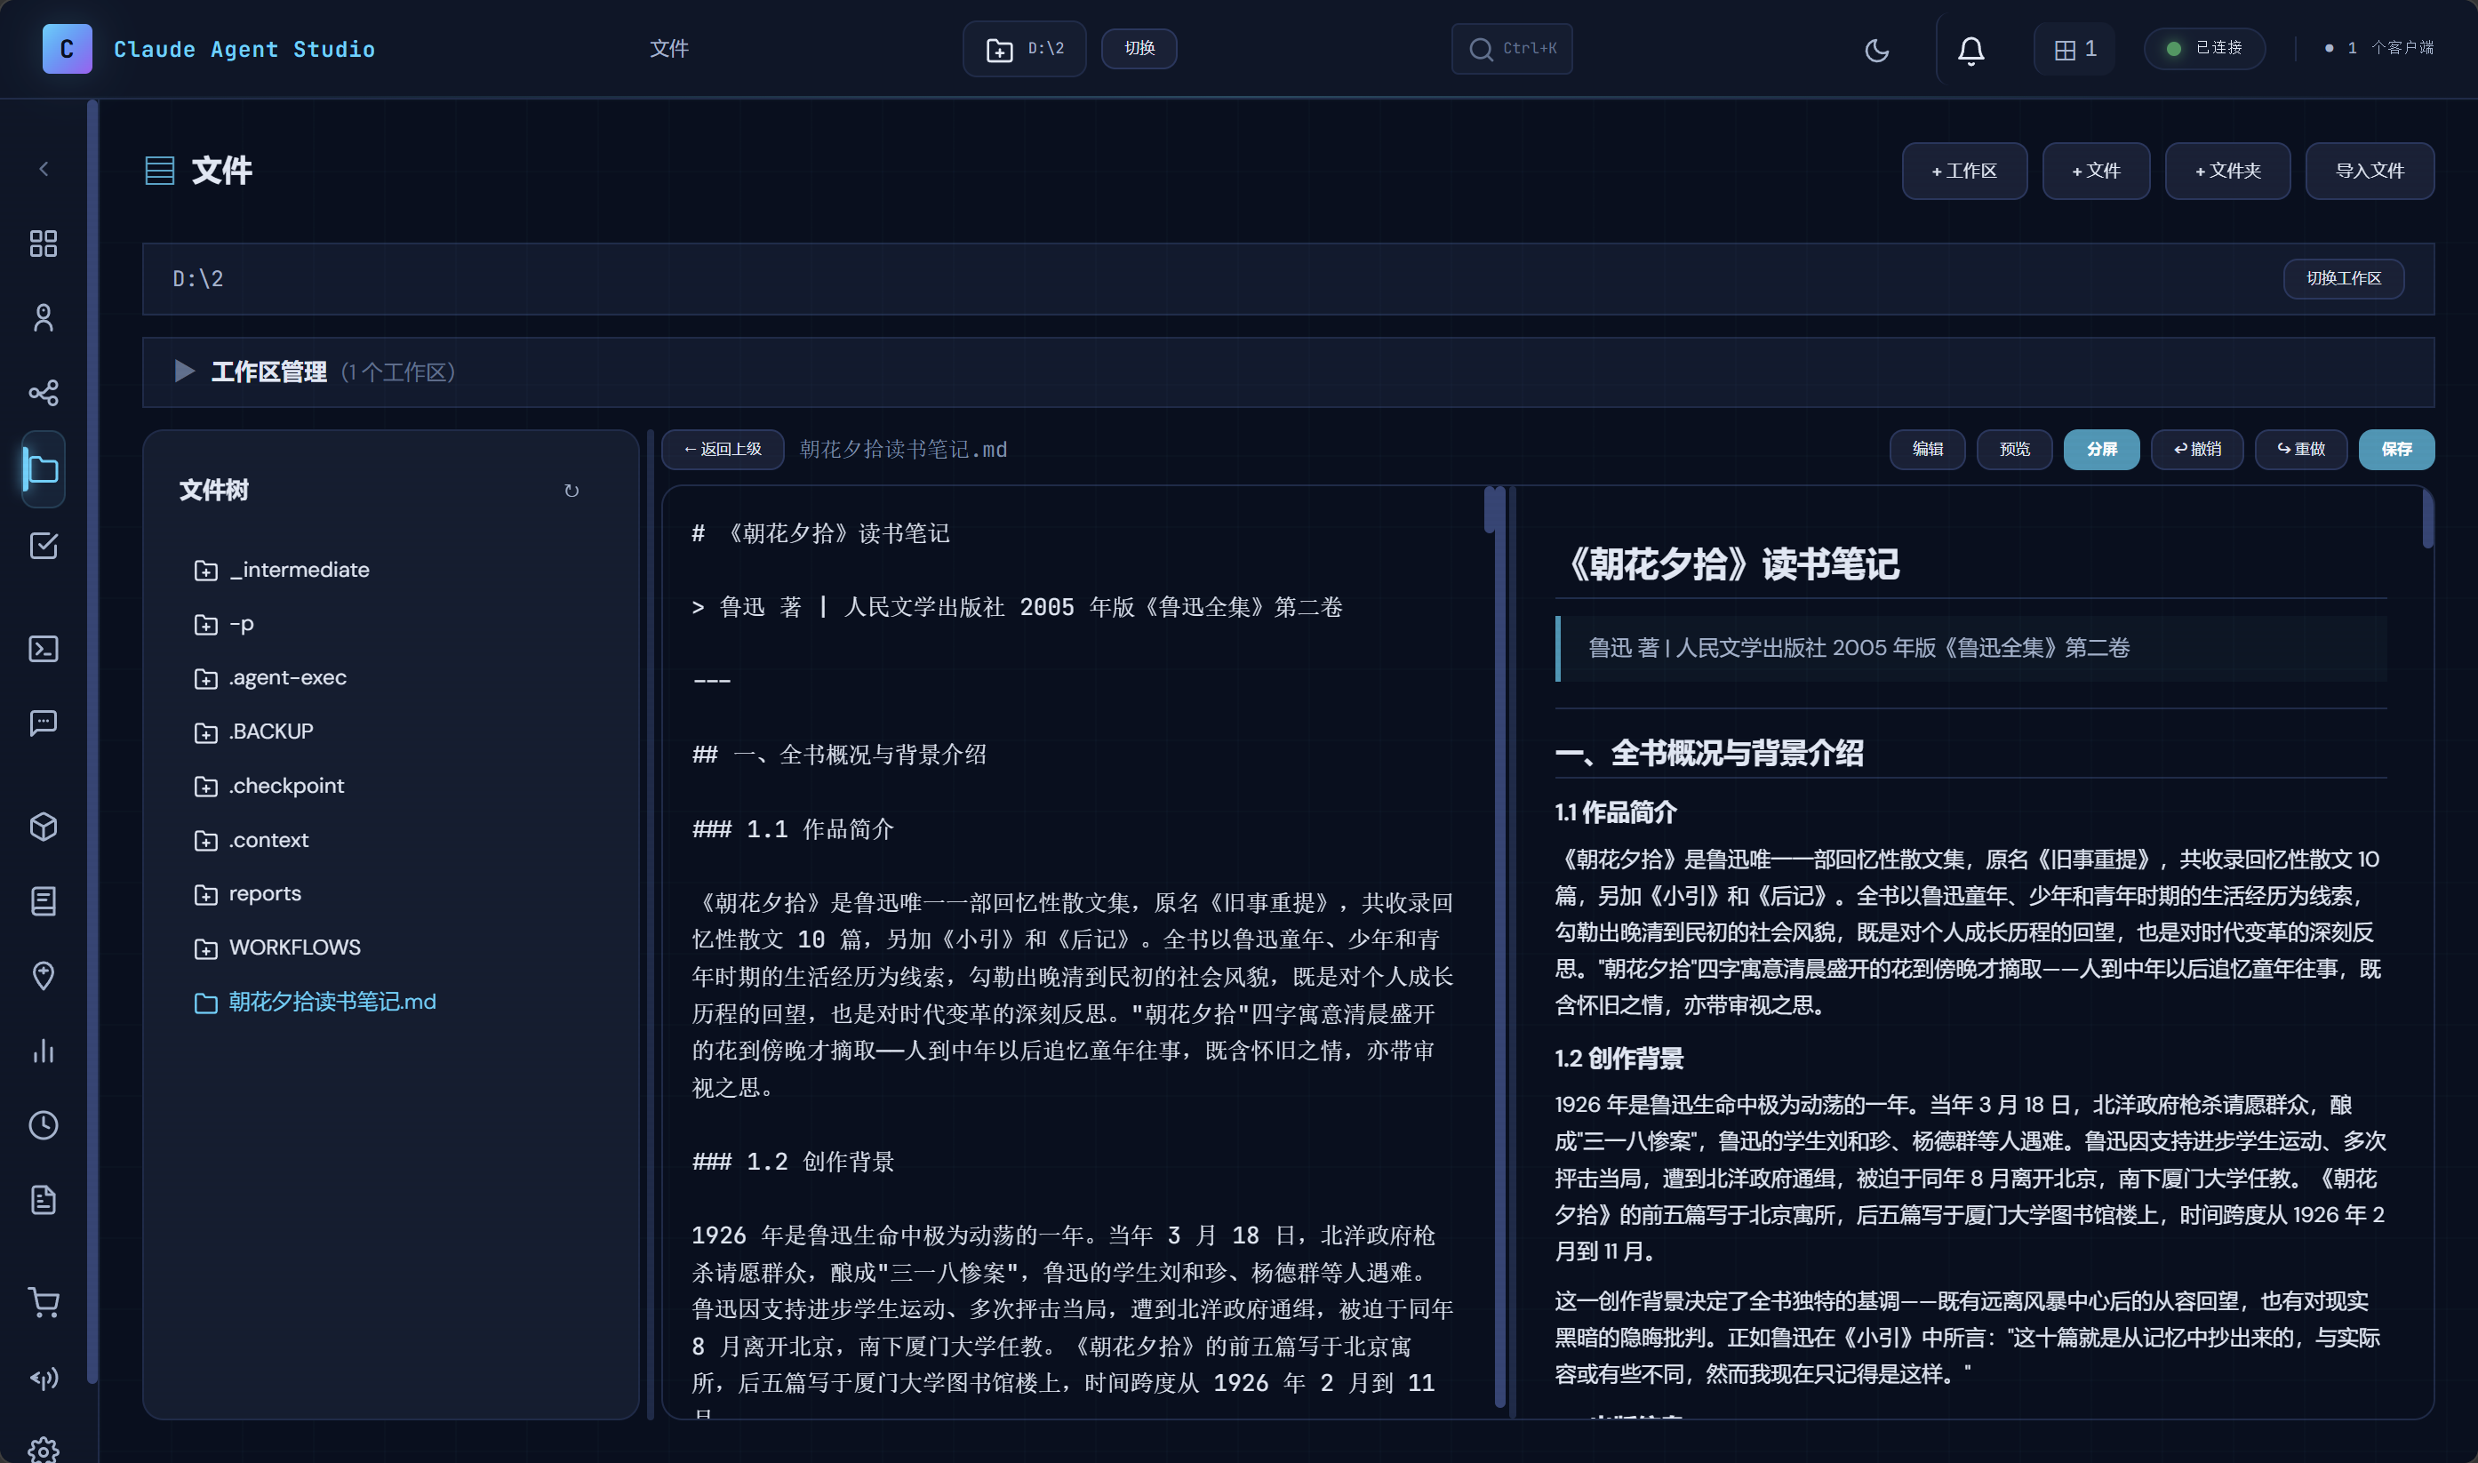The image size is (2478, 1463).
Task: Create new folder with +文件夹
Action: click(2227, 171)
